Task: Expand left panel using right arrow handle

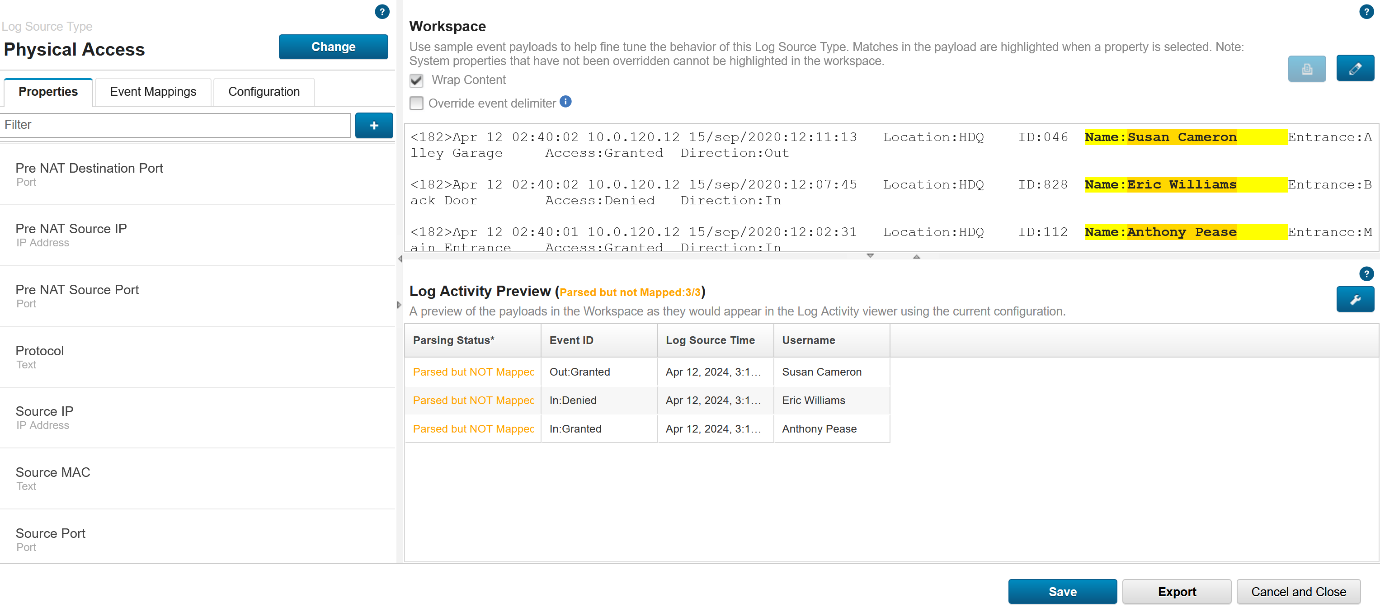Action: [x=399, y=305]
